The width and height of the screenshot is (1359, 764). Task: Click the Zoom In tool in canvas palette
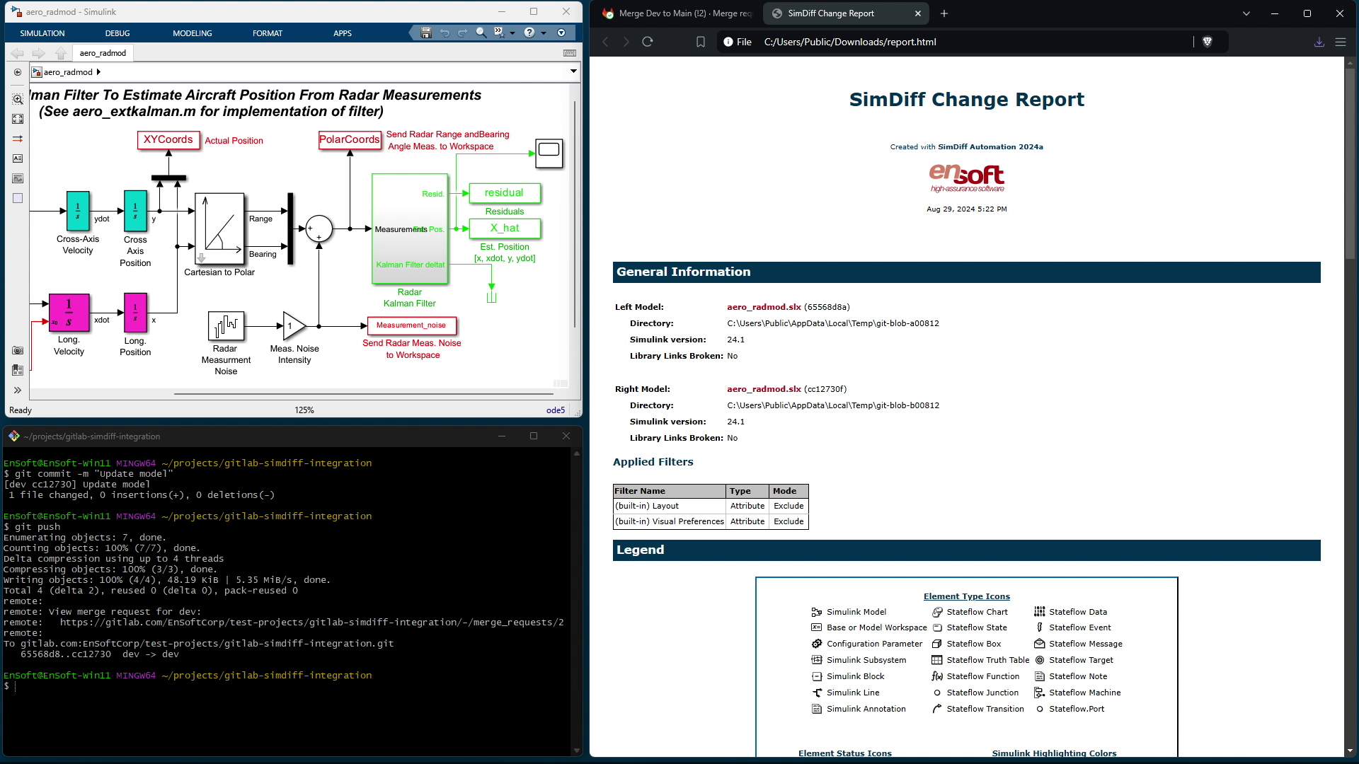(x=18, y=99)
